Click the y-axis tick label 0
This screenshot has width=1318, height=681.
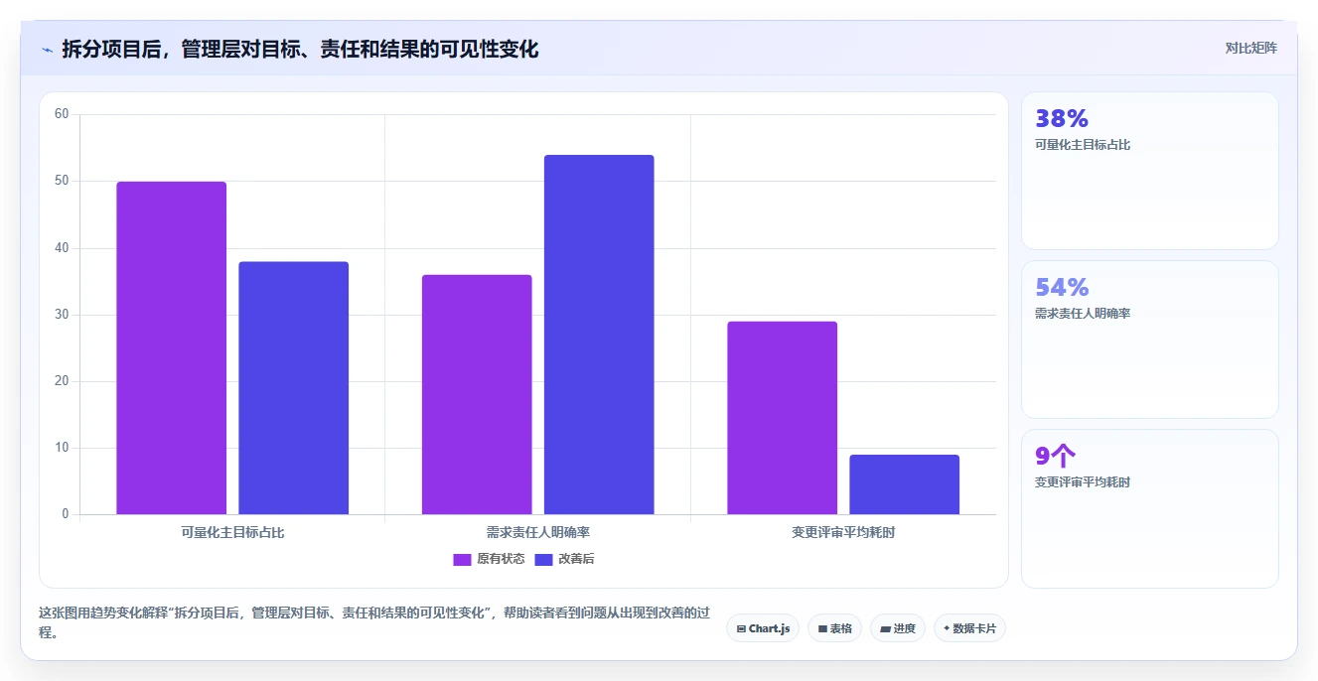pyautogui.click(x=66, y=514)
